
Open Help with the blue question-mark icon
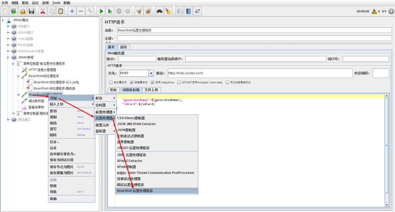(x=188, y=11)
